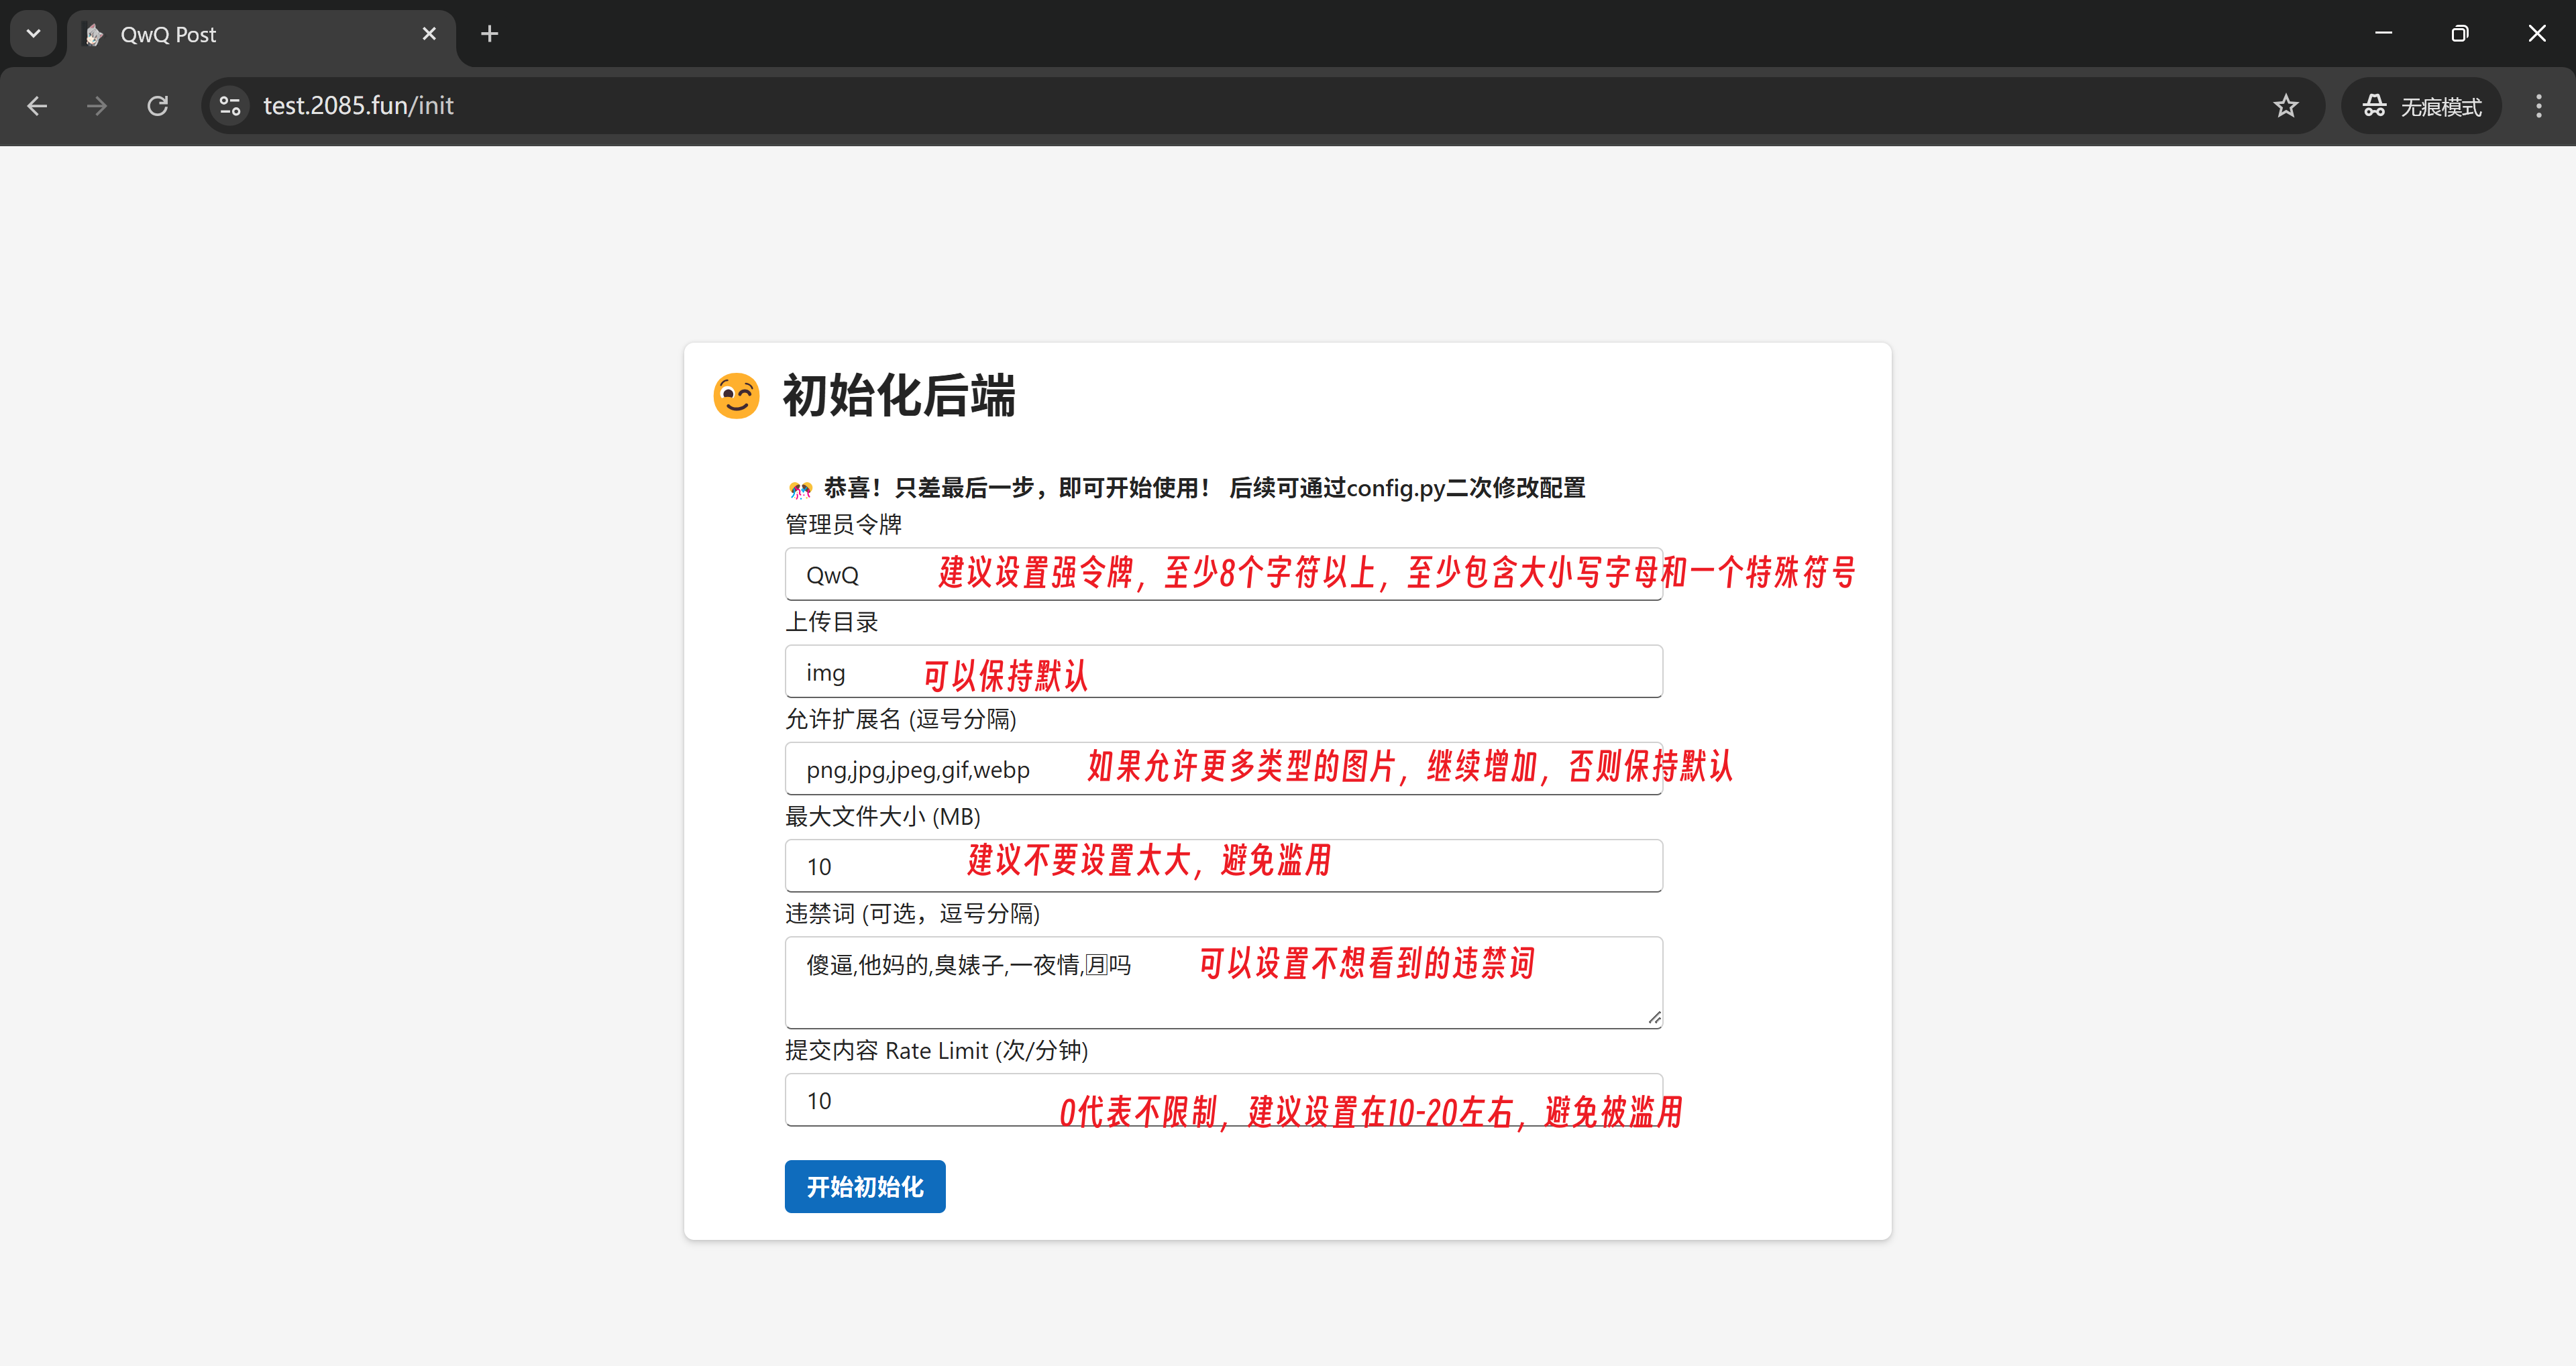
Task: Bookmark this page with the star icon
Action: (2286, 106)
